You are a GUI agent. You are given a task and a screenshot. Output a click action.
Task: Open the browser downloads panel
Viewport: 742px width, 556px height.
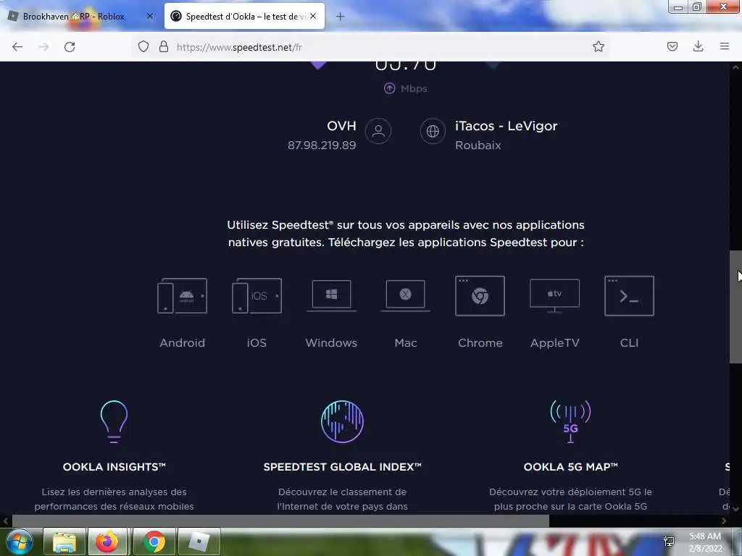pyautogui.click(x=698, y=46)
